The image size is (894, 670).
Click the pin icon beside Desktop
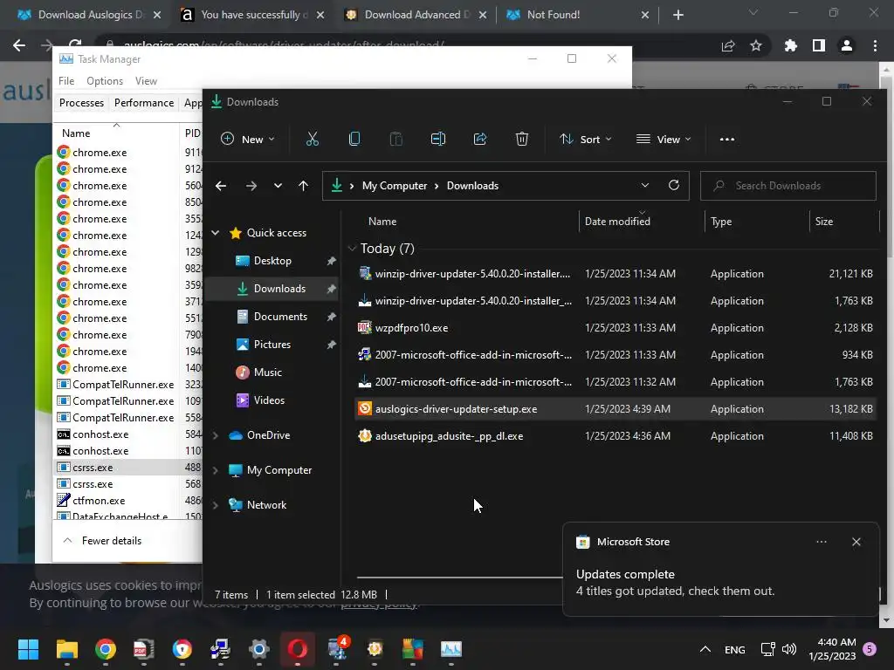(x=331, y=261)
